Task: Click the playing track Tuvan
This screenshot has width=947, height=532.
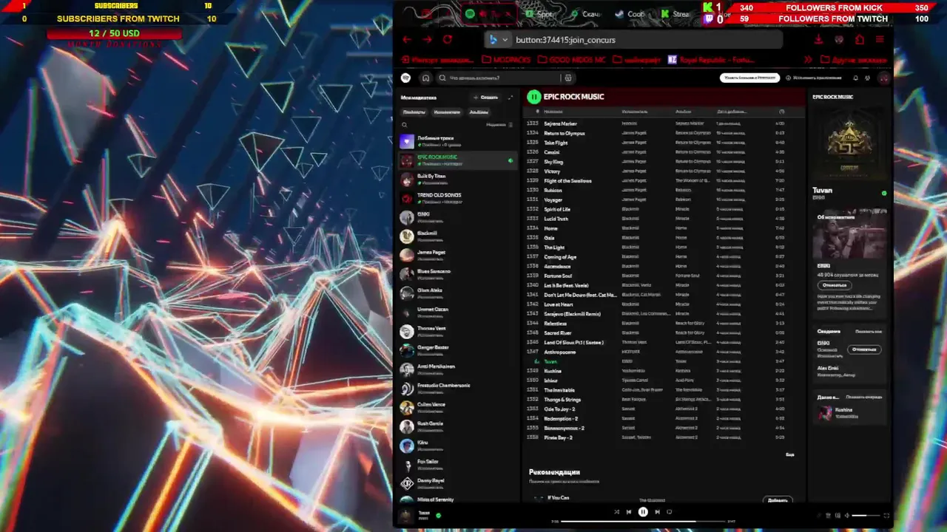Action: tap(550, 362)
